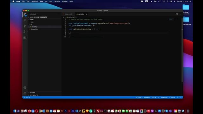Click the JavaScript language mode indicator
This screenshot has height=114, width=203.
164,97
